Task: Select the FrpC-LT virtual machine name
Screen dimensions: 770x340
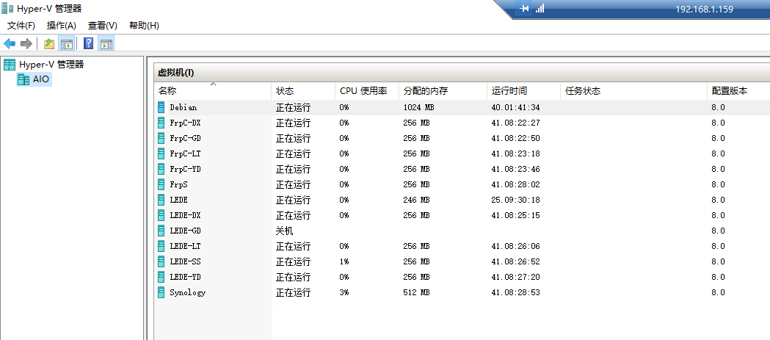Action: point(185,153)
